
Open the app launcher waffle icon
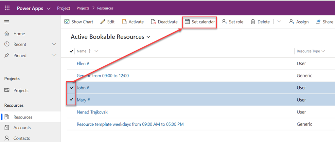click(x=7, y=8)
